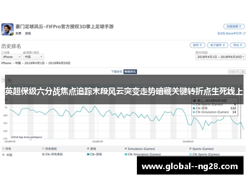Open the 在iOS Store中打开 link

pos(230,34)
